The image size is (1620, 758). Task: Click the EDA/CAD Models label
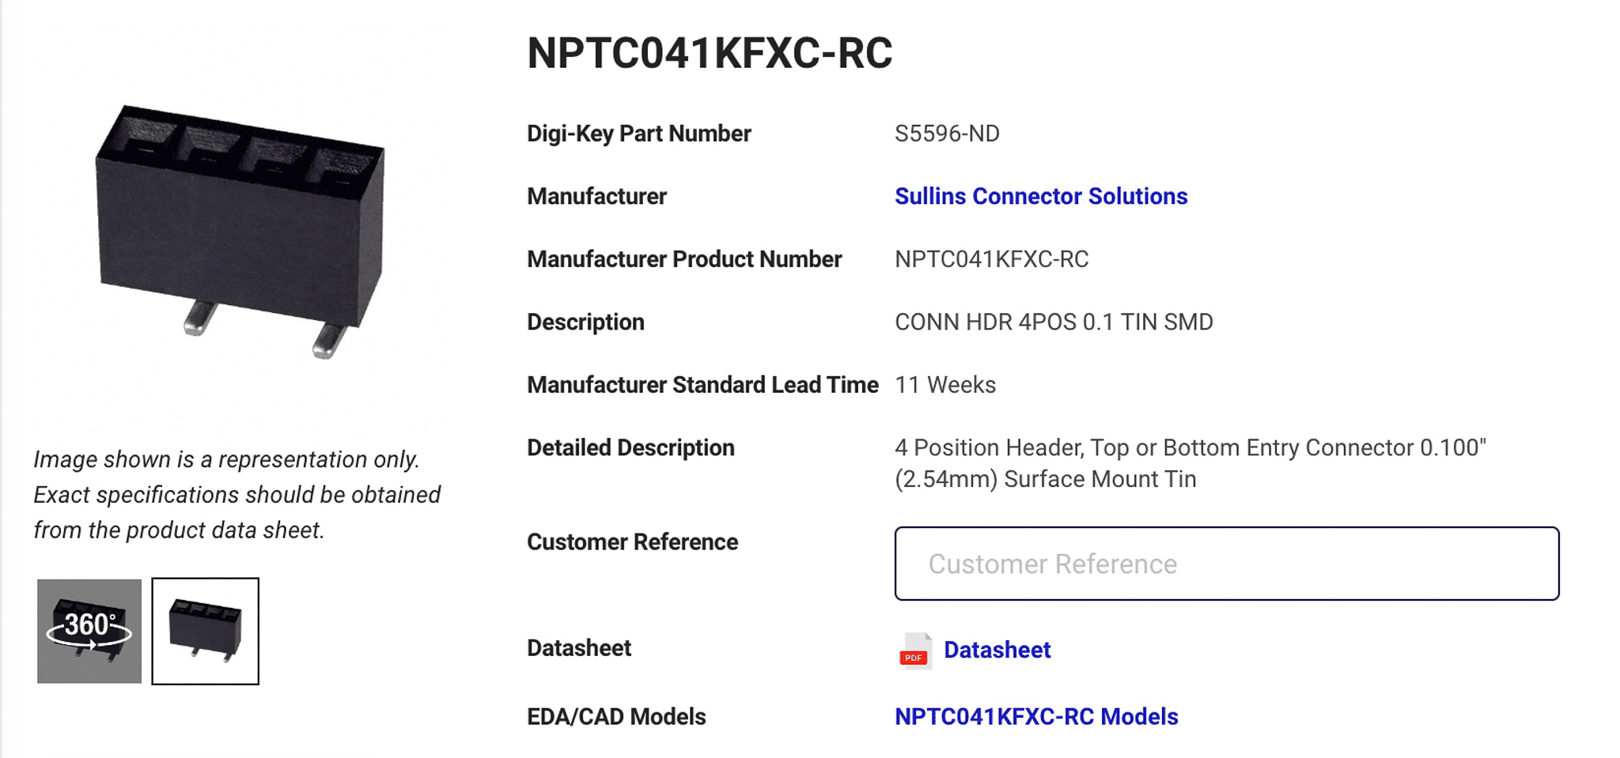pyautogui.click(x=616, y=716)
